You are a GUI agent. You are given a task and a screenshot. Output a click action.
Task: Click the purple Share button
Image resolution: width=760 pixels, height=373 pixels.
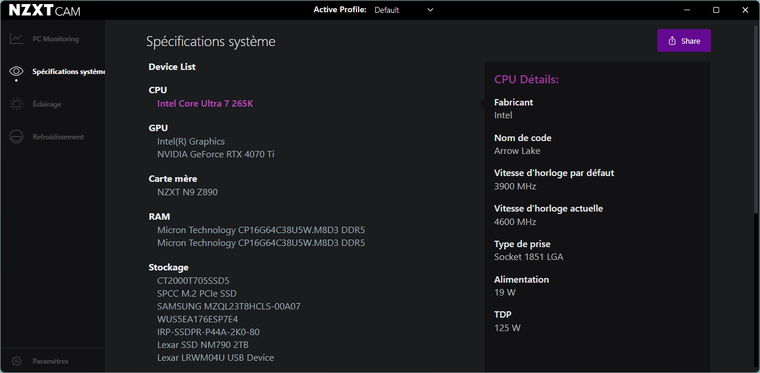[x=684, y=41]
